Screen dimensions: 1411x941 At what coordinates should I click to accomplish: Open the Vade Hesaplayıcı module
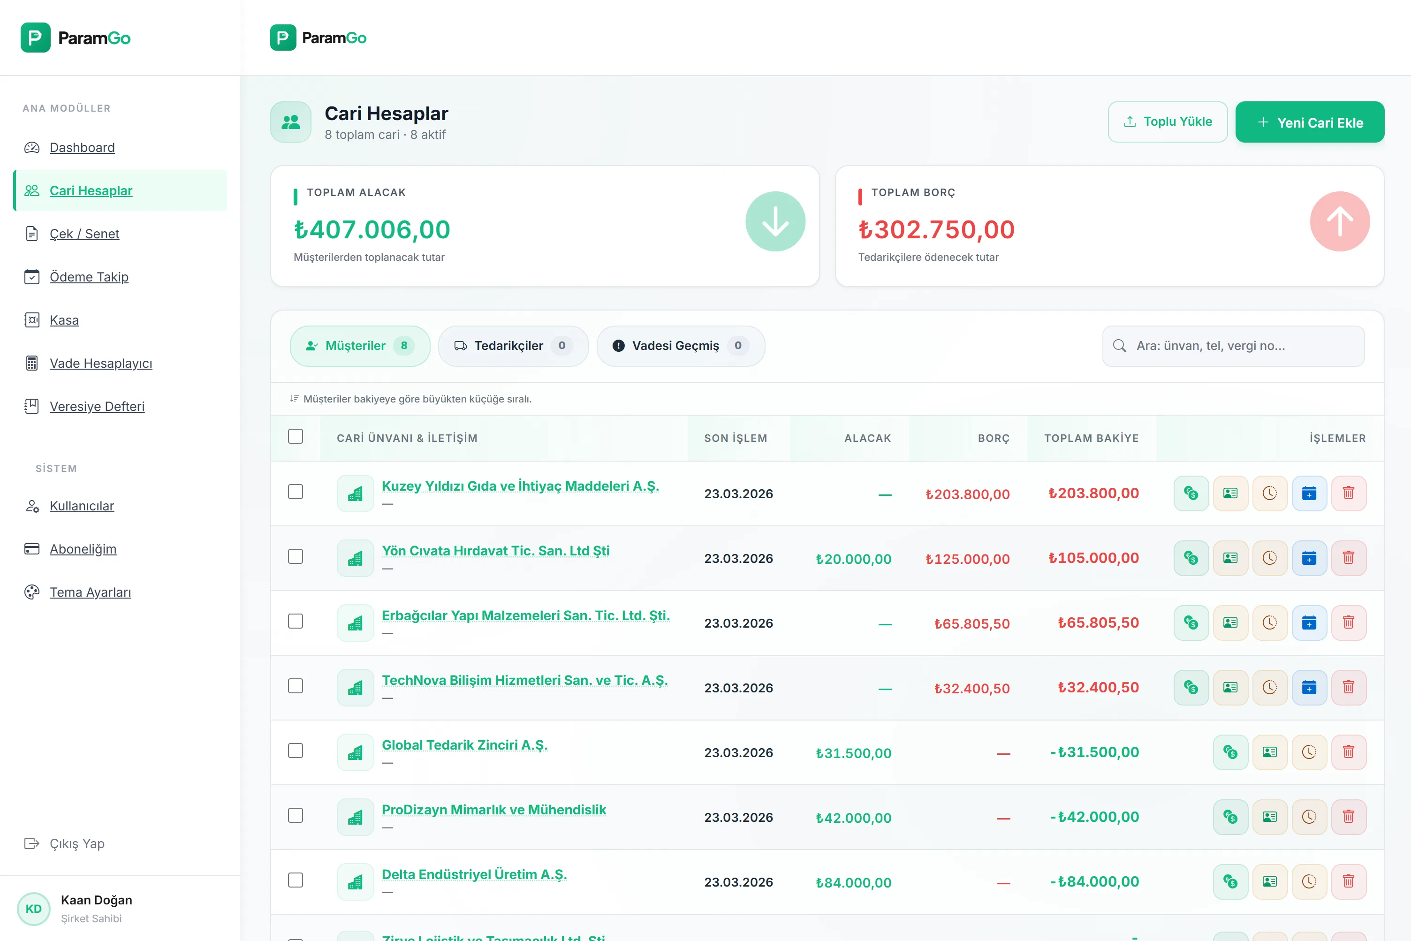click(101, 363)
